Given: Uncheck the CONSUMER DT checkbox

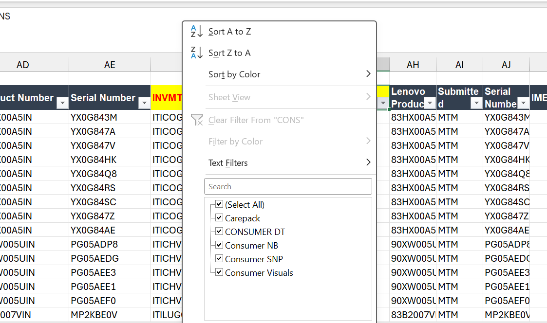Looking at the screenshot, I should pyautogui.click(x=219, y=232).
